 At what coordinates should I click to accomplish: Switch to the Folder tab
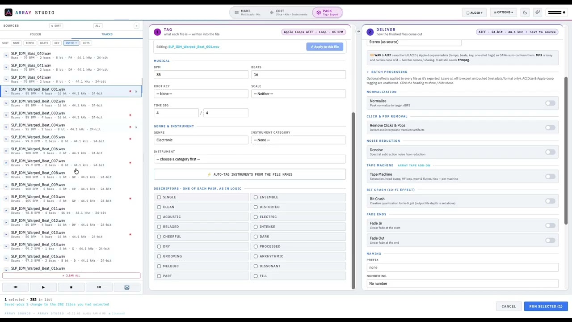tap(35, 34)
